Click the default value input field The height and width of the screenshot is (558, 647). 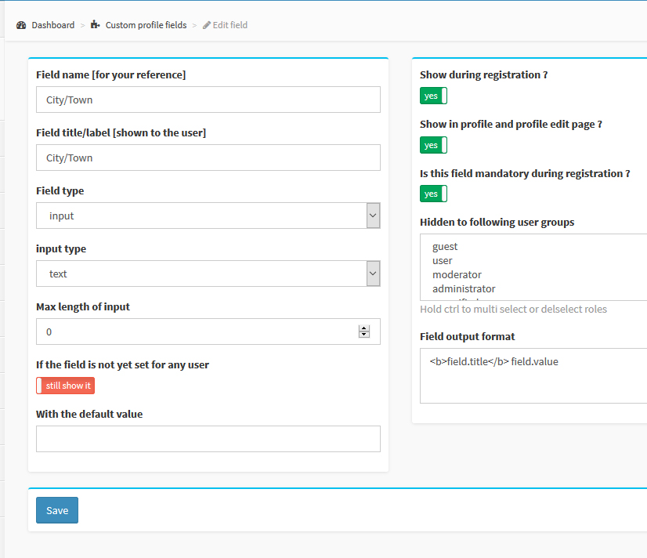(x=208, y=439)
